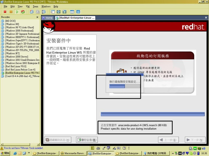Select [Windows-Tiger's-XP-Professional] favorite

(20, 44)
